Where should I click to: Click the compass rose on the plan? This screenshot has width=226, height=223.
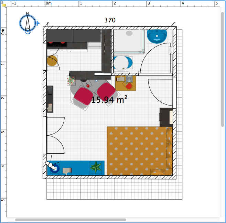pyautogui.click(x=28, y=23)
